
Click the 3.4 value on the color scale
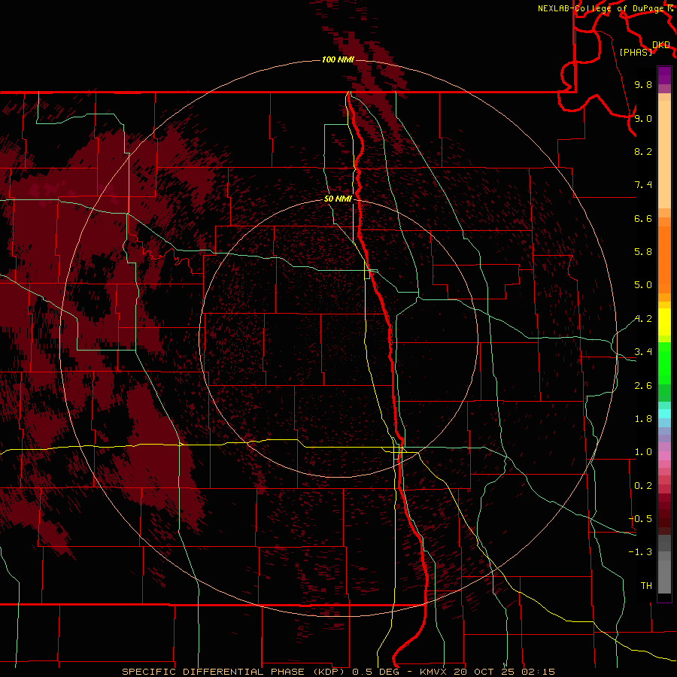pyautogui.click(x=643, y=352)
